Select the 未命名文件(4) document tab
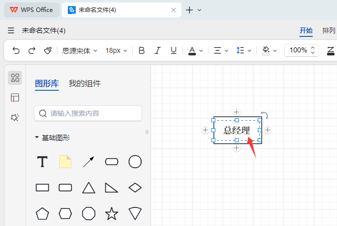 pos(122,10)
